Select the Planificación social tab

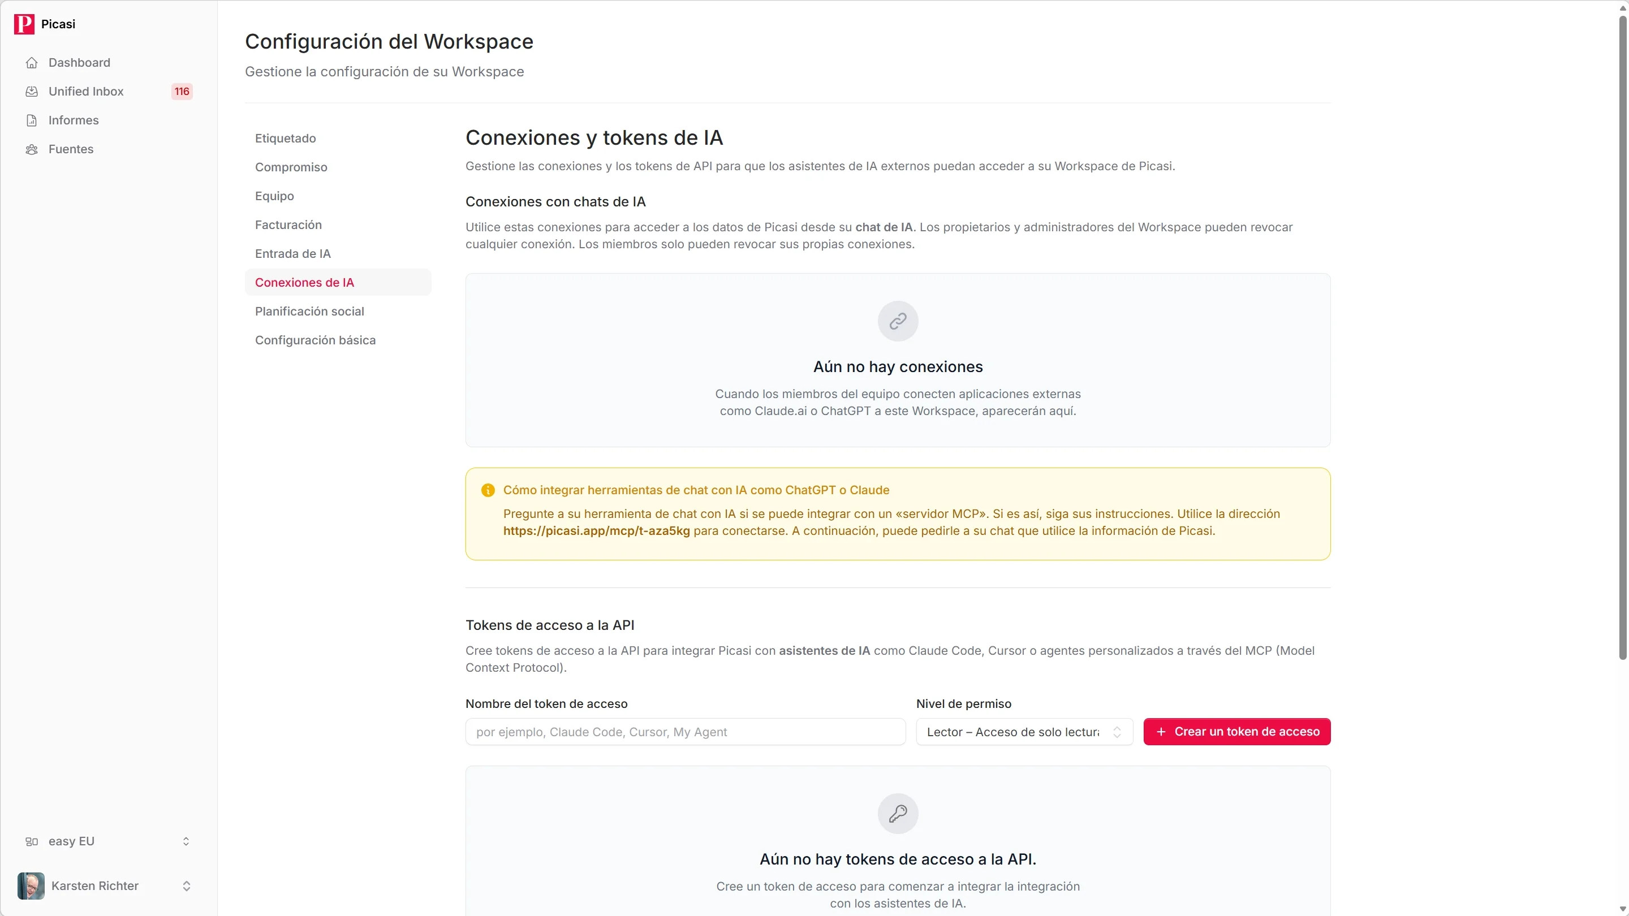338,311
